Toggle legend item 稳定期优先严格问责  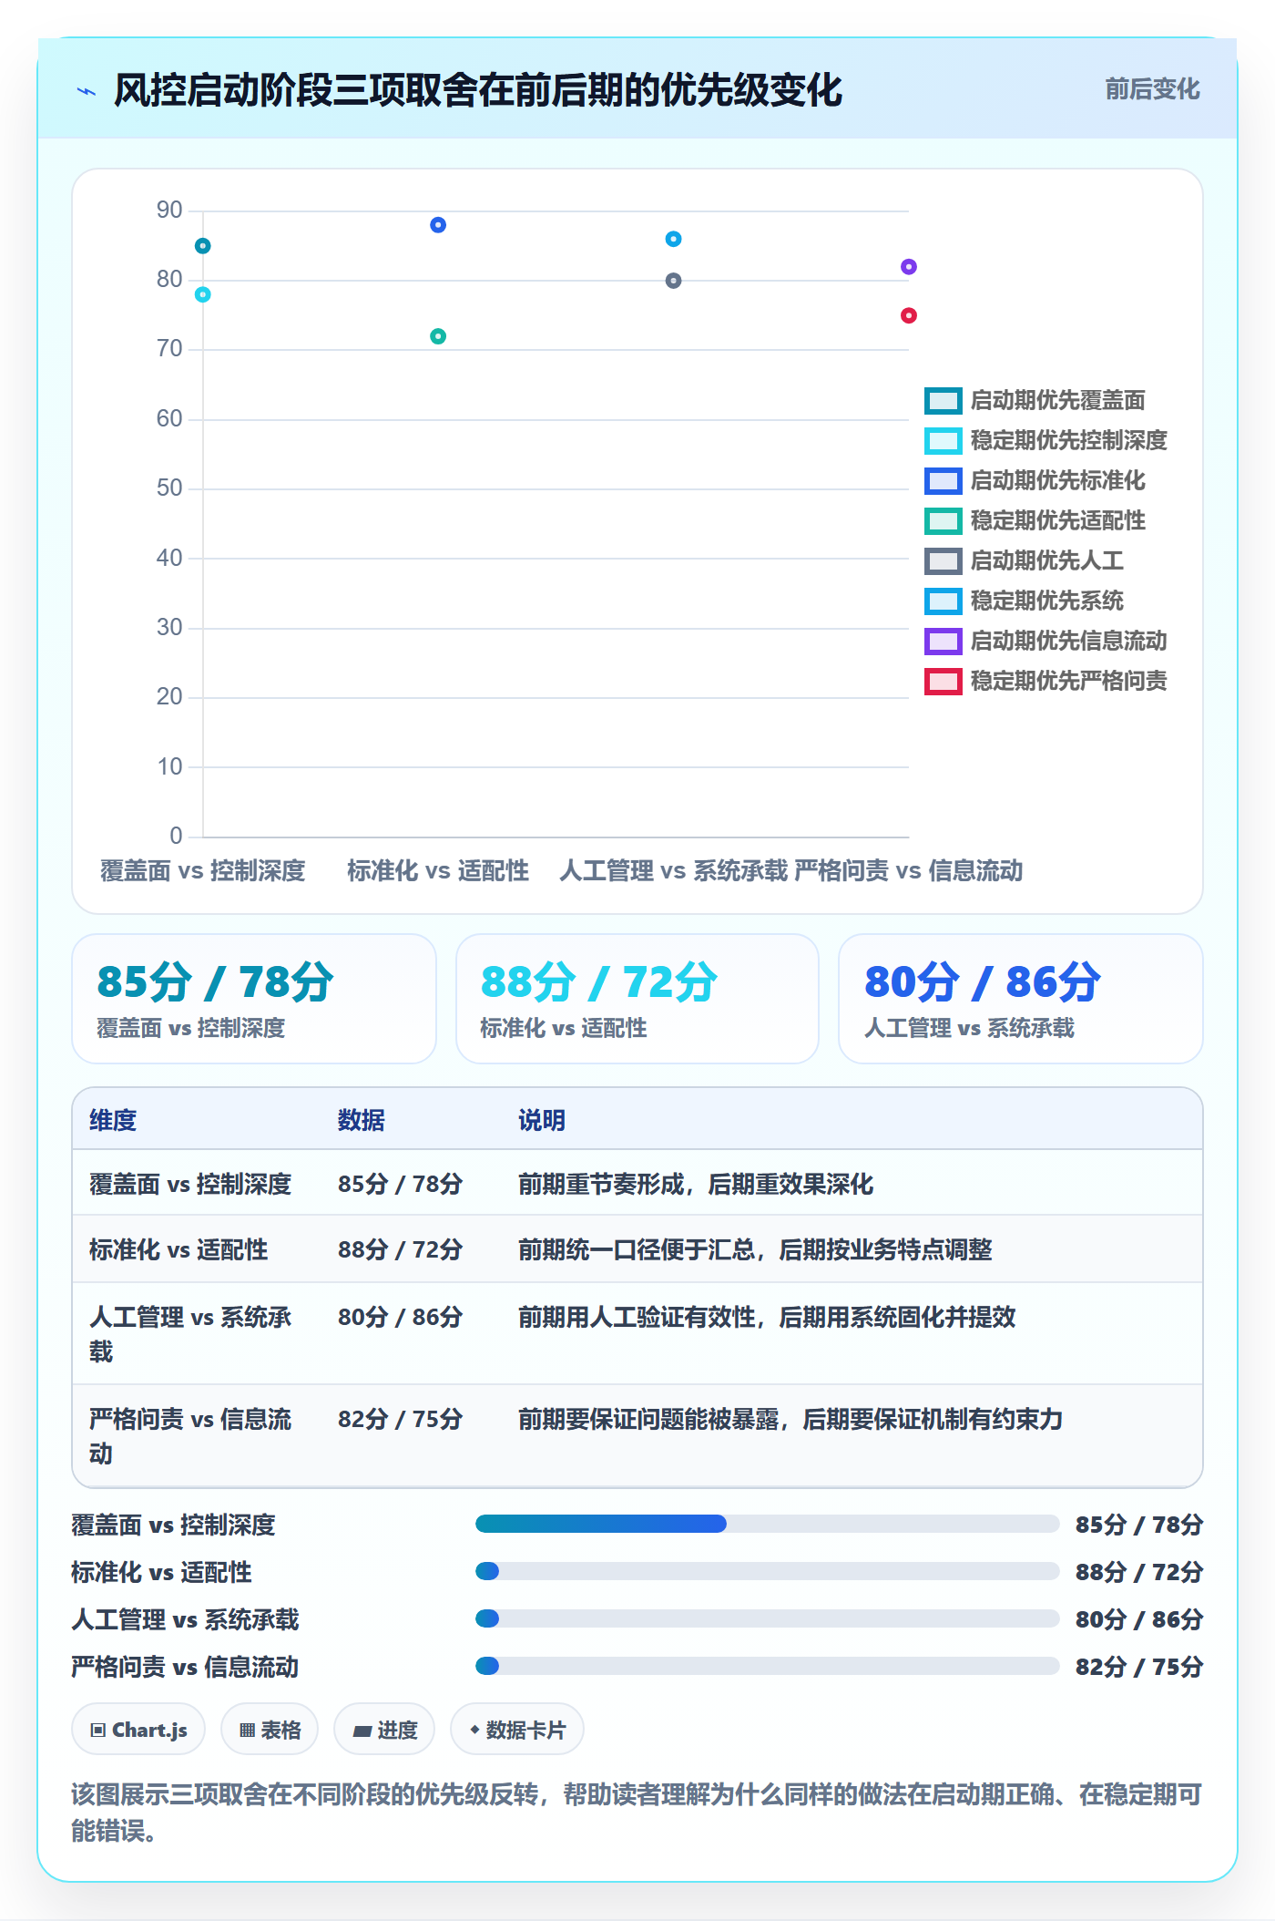coord(1045,681)
